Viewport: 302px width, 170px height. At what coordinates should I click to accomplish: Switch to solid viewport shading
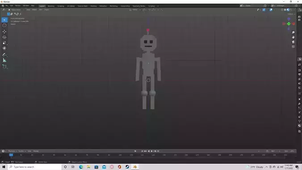click(285, 10)
